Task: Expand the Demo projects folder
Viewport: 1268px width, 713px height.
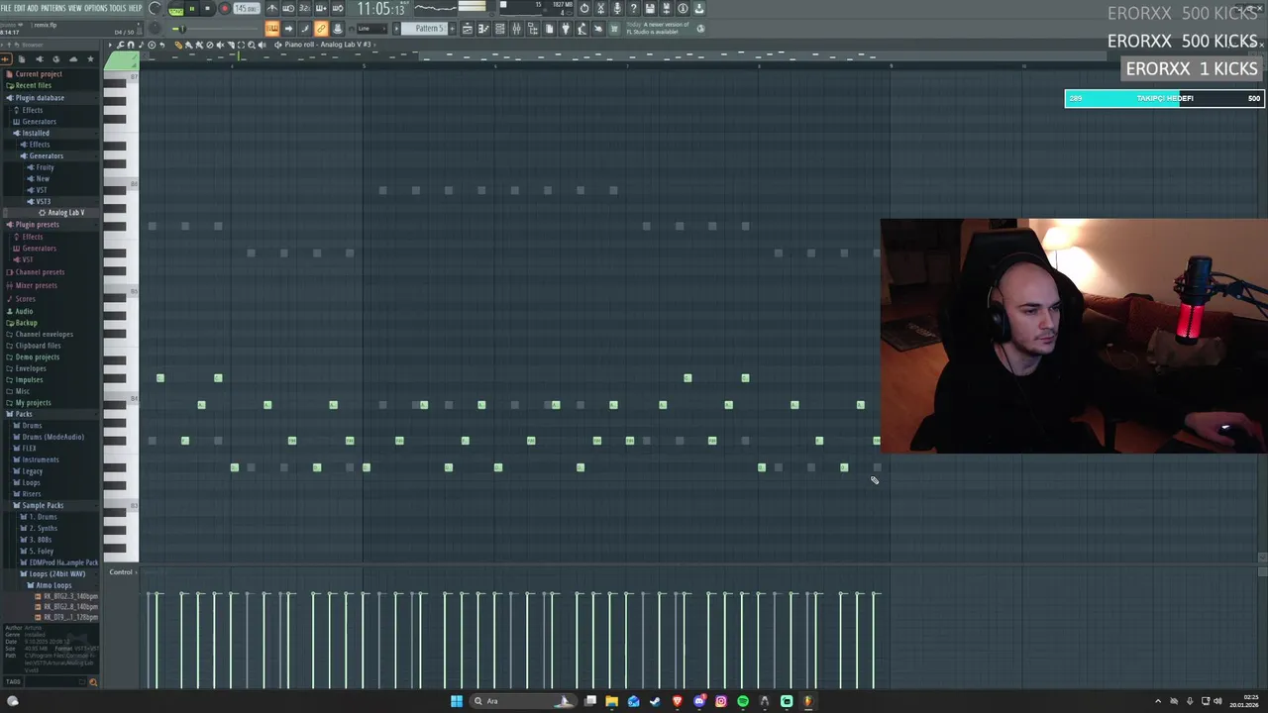Action: click(x=37, y=356)
